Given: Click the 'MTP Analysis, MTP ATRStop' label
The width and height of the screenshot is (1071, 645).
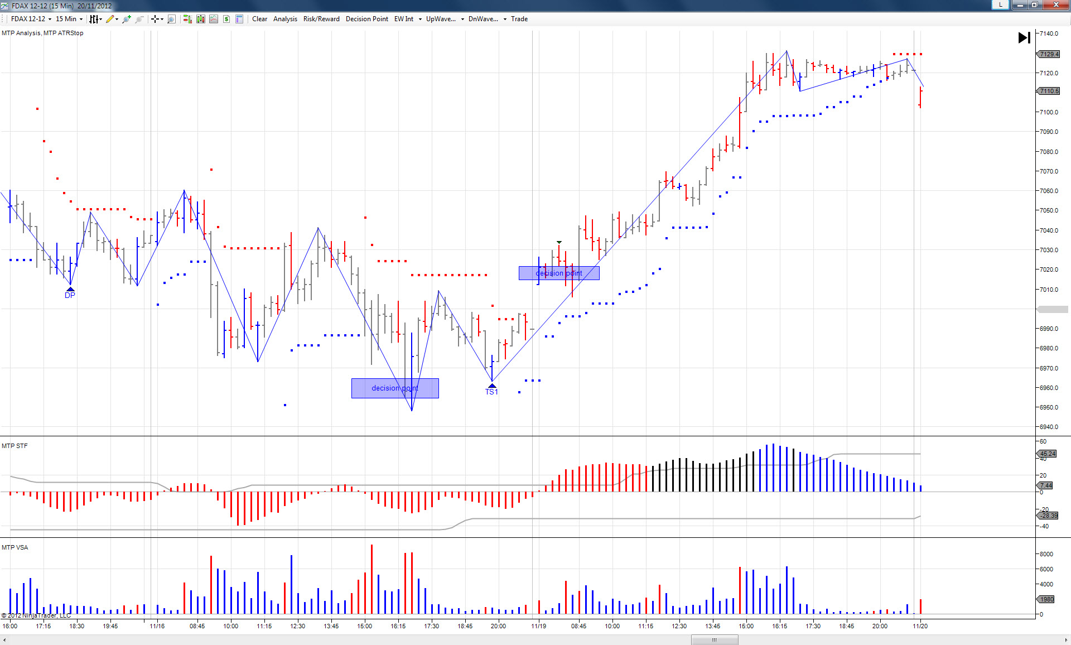Looking at the screenshot, I should click(x=42, y=33).
